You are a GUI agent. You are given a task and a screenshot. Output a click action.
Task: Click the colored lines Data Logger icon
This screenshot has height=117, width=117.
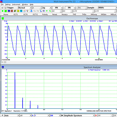coord(24,11)
